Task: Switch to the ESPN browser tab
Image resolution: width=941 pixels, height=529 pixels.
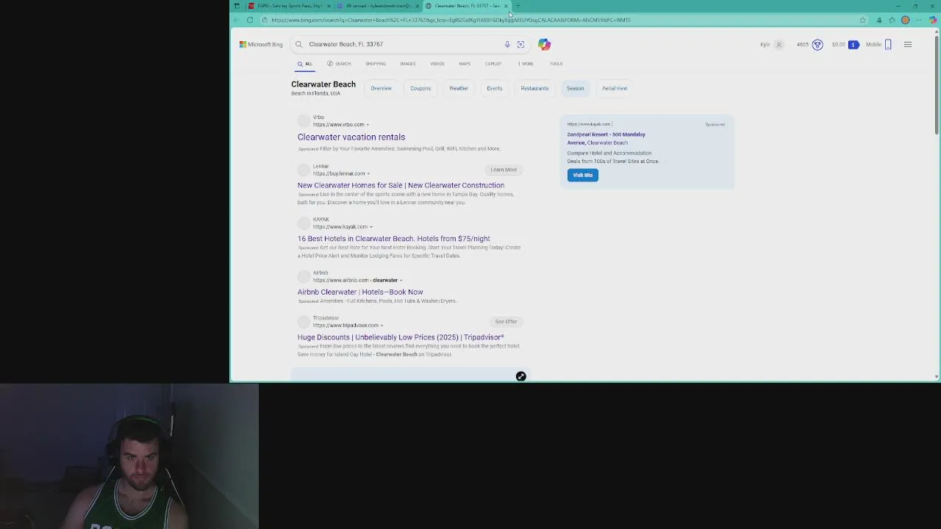Action: [290, 6]
